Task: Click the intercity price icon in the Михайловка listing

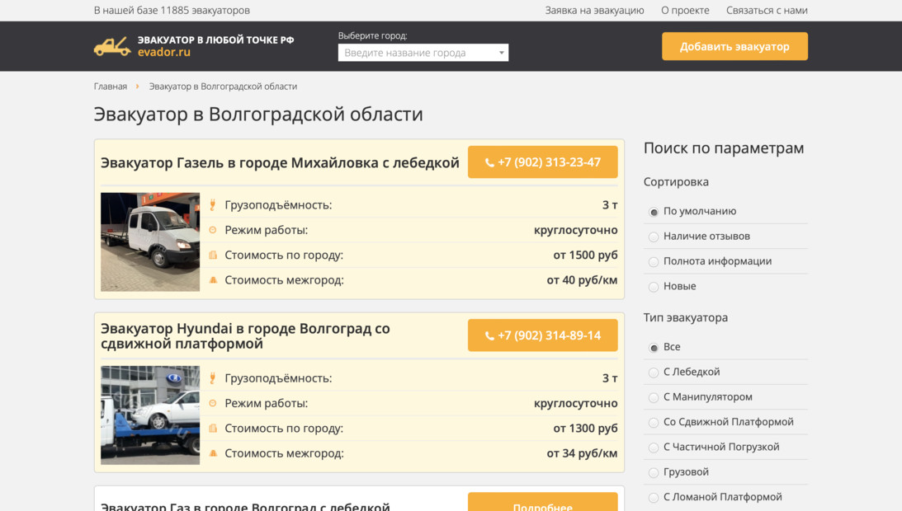Action: (x=213, y=280)
